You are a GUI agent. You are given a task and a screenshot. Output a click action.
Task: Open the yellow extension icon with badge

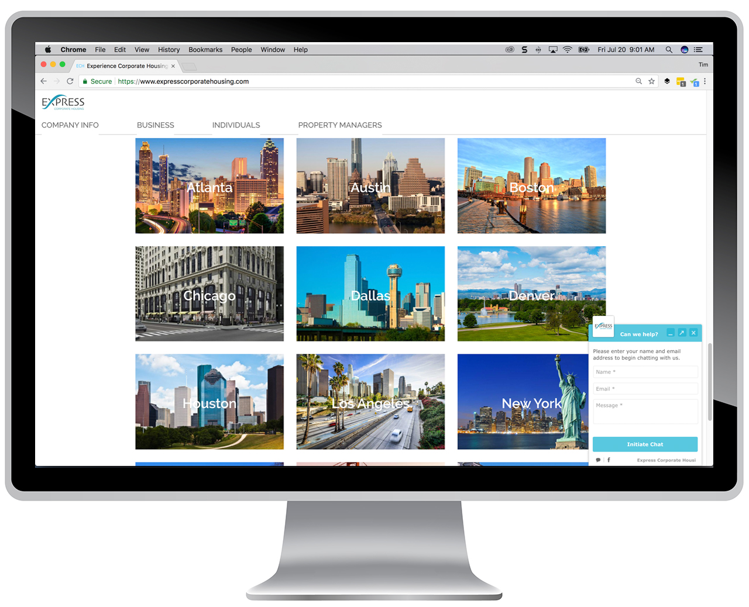coord(681,82)
